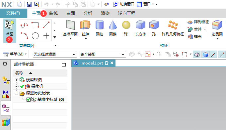Image resolution: width=226 pixels, height=130 pixels.
Task: Create a 圆柱 cylinder
Action: tap(100, 28)
